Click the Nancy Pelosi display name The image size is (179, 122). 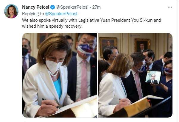(35, 7)
